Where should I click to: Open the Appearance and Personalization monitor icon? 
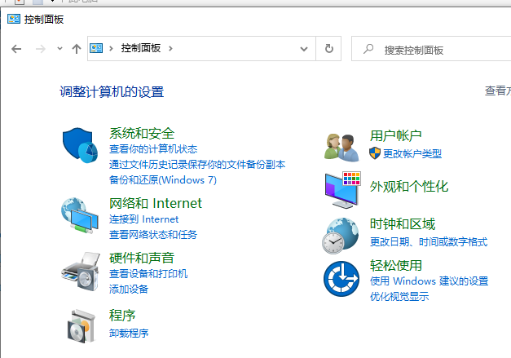pos(342,190)
